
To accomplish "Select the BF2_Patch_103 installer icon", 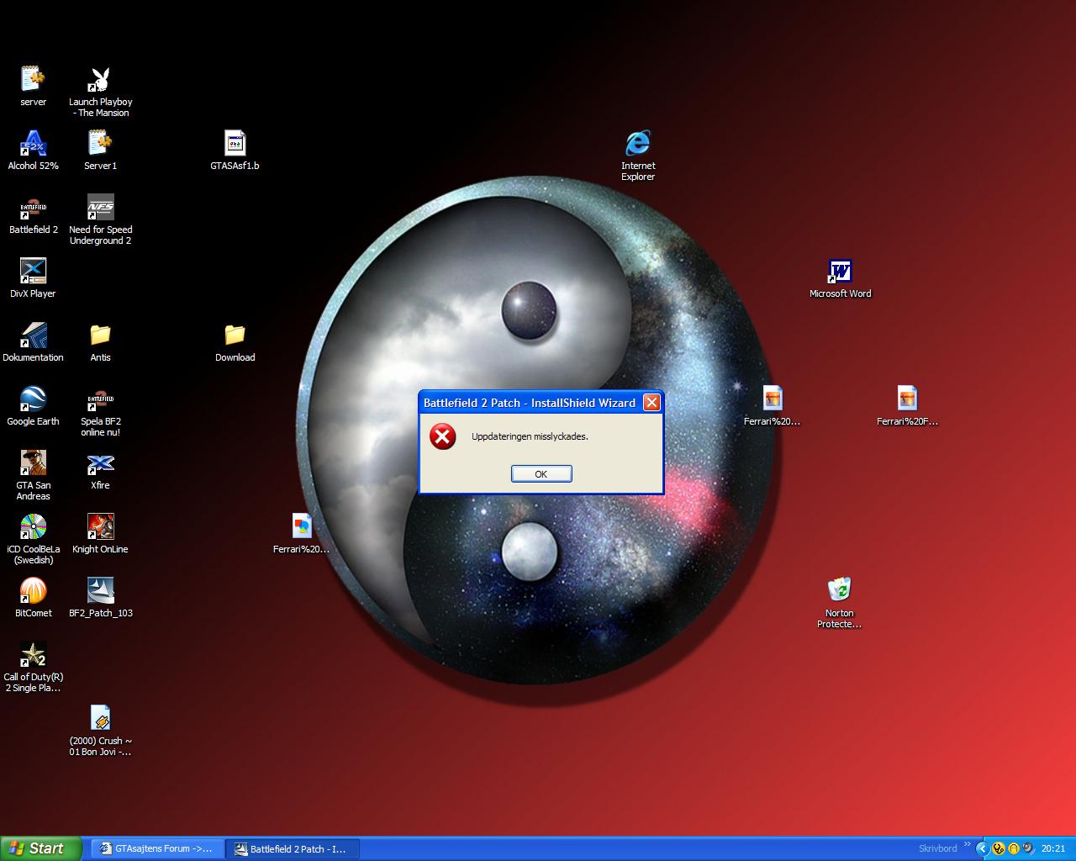I will coord(100,597).
